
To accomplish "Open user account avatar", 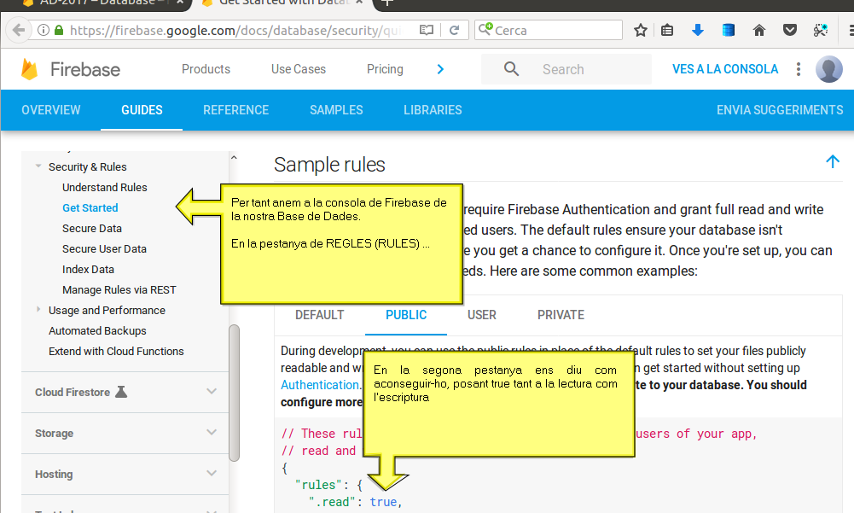I will pyautogui.click(x=829, y=69).
